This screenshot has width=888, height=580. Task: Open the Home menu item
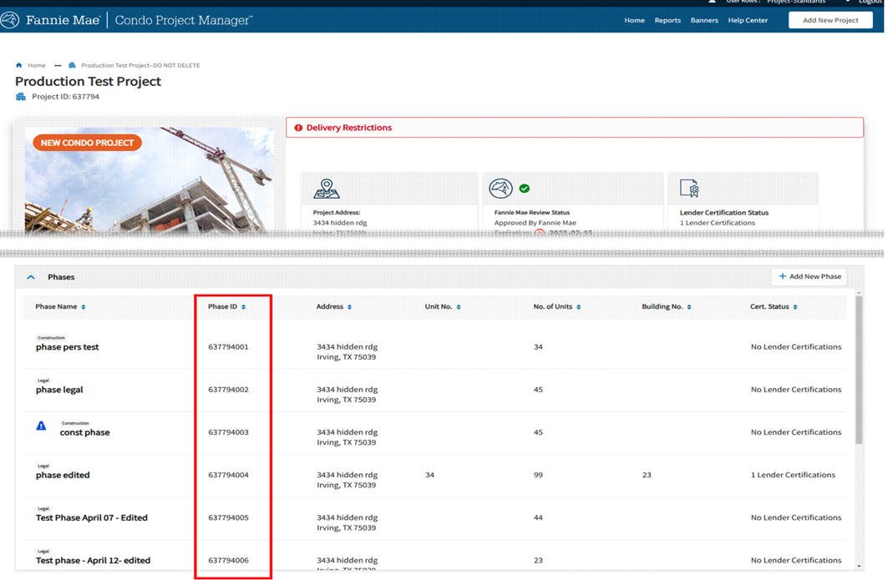634,20
